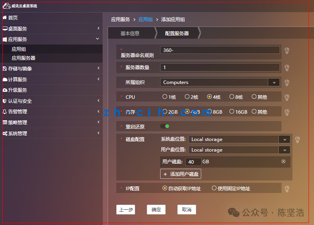Click the 添加用户磁盘 button
This screenshot has height=225, width=314.
180,174
